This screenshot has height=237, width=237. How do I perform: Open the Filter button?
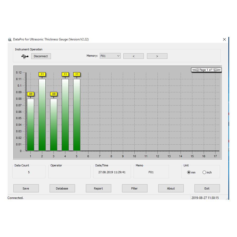pos(135,188)
